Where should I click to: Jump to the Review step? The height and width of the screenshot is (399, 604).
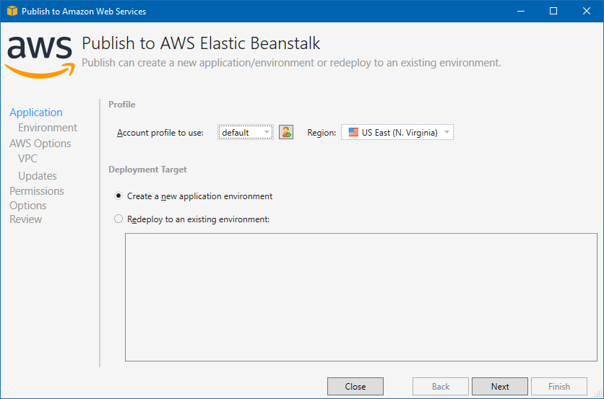click(x=25, y=219)
